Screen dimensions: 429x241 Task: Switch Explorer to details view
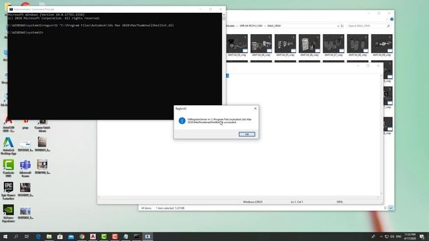(385, 208)
